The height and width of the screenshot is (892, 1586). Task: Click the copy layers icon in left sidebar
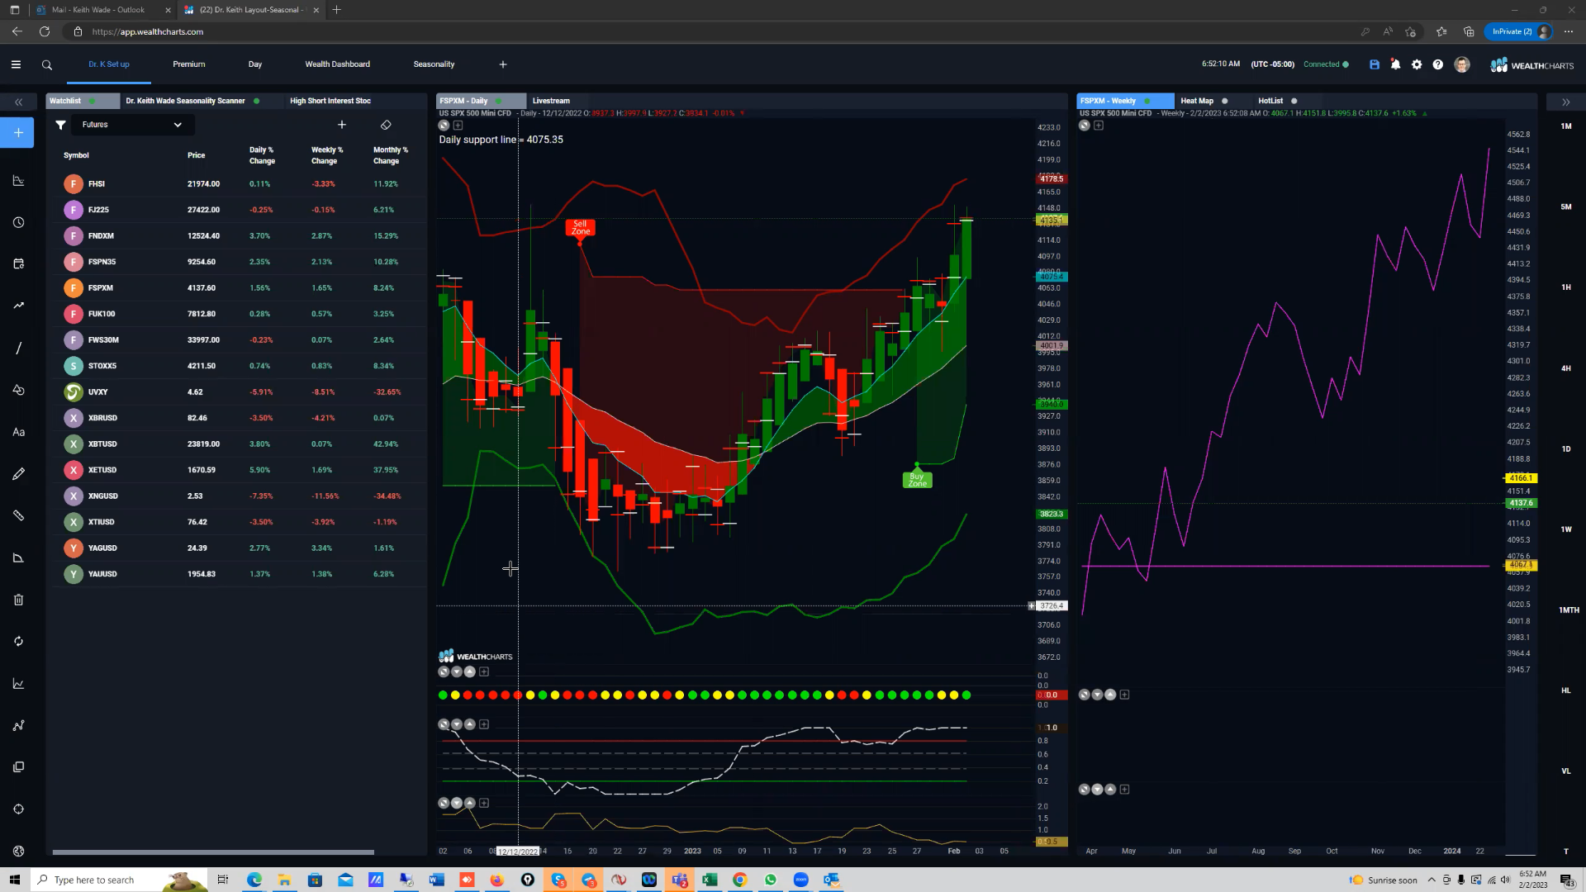pyautogui.click(x=18, y=767)
